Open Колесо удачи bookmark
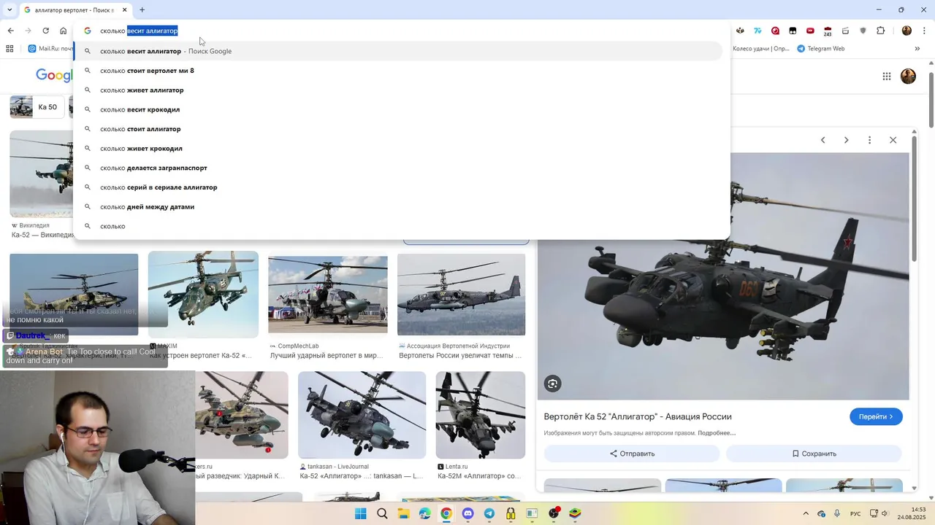 [x=760, y=49]
